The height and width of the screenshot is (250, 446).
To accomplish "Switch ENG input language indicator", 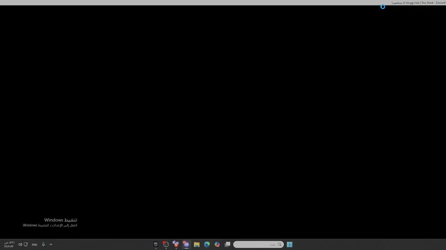I will click(x=34, y=244).
